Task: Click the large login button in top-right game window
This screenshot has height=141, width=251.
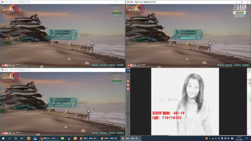Action: point(188,38)
